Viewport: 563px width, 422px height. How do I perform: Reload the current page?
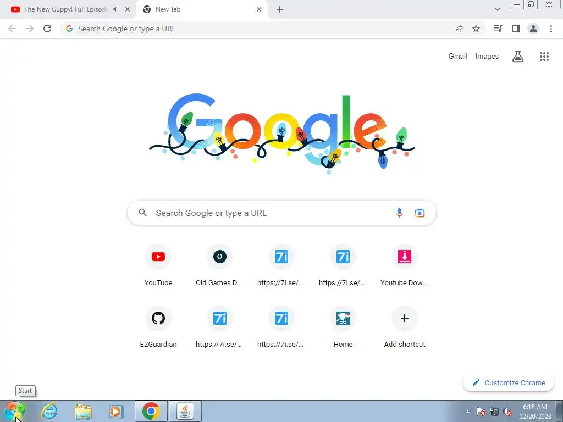click(47, 29)
